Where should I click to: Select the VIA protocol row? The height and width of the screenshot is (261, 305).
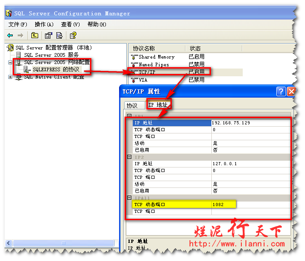click(x=186, y=80)
